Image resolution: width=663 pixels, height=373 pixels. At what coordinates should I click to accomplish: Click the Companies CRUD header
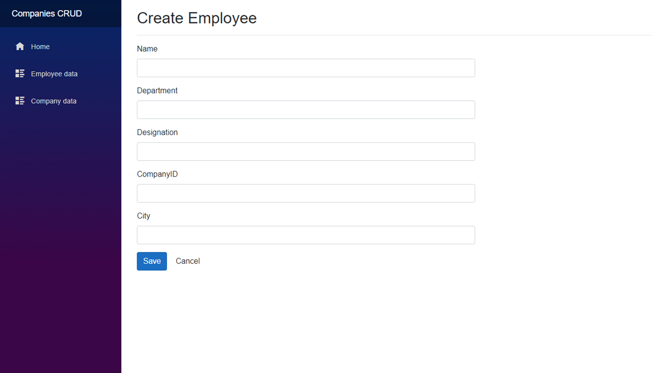click(47, 14)
